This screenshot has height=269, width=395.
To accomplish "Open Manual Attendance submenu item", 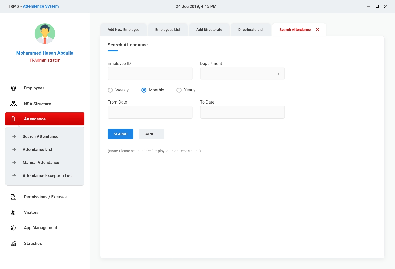I will [x=41, y=162].
